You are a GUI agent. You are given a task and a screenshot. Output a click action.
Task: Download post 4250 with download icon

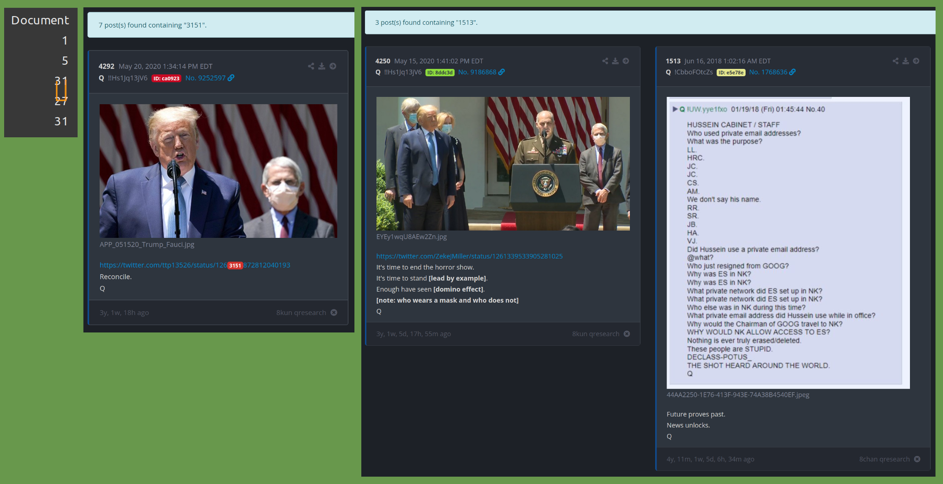click(615, 61)
